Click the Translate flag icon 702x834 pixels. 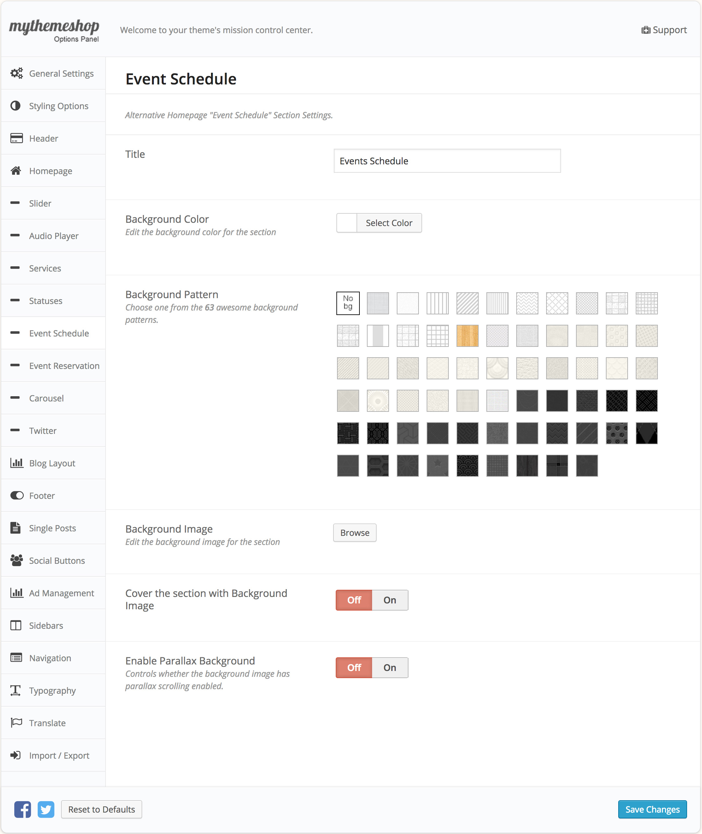click(16, 723)
